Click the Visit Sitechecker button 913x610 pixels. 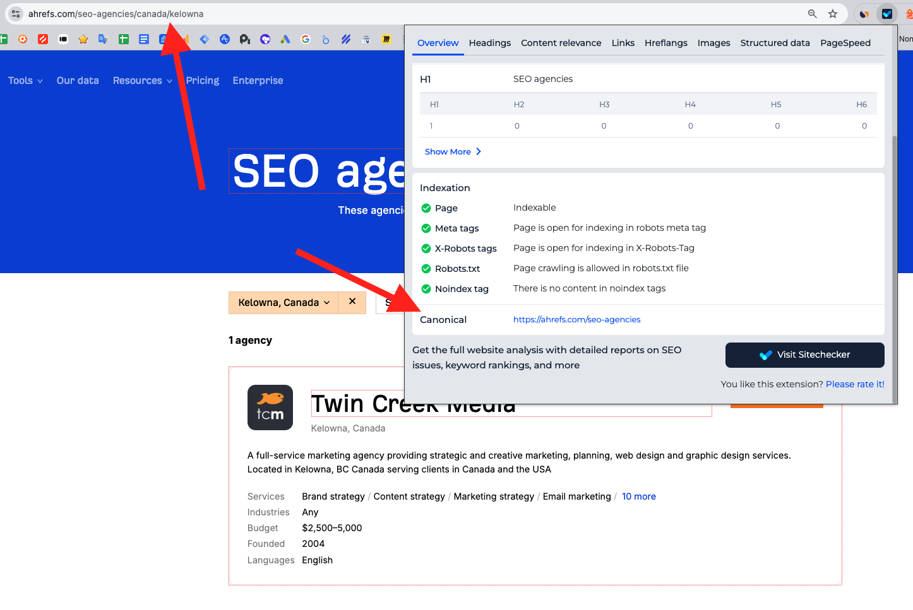(805, 355)
